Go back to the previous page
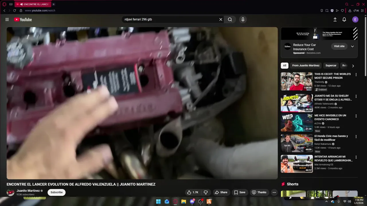 point(4,11)
